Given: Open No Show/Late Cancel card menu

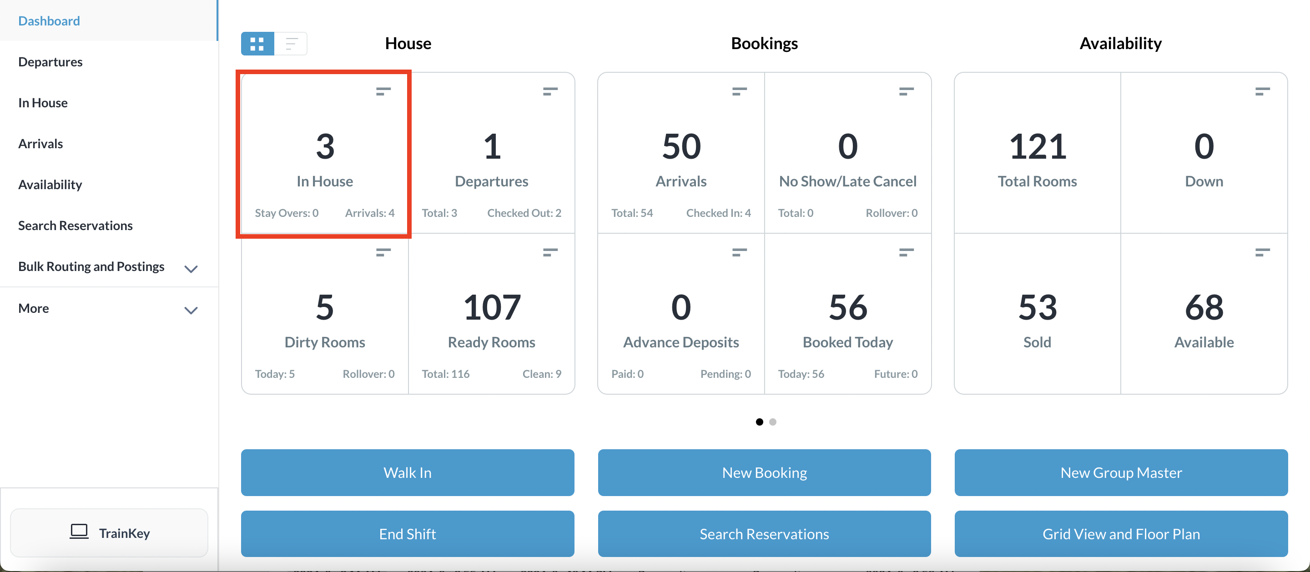Looking at the screenshot, I should 906,91.
